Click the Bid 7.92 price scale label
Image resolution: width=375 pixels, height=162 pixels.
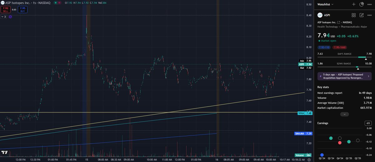pyautogui.click(x=305, y=68)
